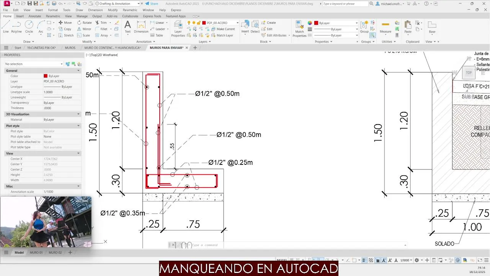Click the Detect block tool

pos(255,27)
